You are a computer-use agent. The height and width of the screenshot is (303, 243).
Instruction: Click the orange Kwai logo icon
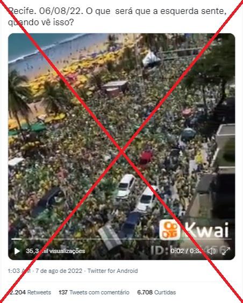point(170,229)
